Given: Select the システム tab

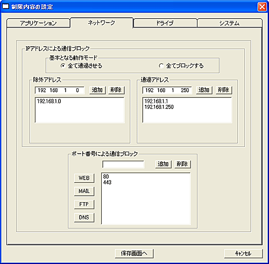Looking at the screenshot, I should [x=229, y=23].
